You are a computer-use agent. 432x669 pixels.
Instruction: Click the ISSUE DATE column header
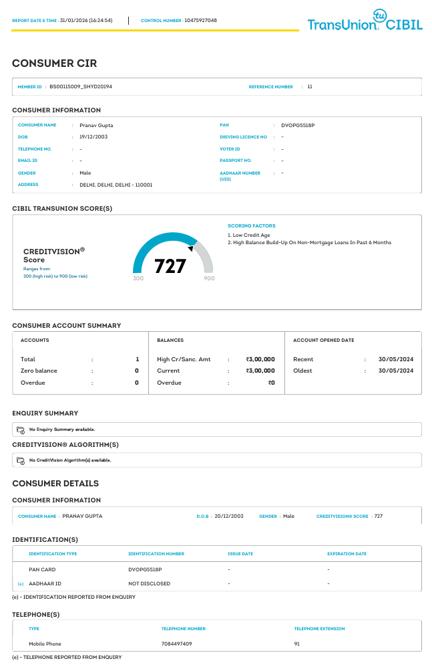tap(240, 554)
